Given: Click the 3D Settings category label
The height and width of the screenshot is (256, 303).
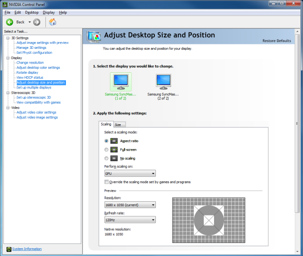Looking at the screenshot, I should pyautogui.click(x=20, y=38).
